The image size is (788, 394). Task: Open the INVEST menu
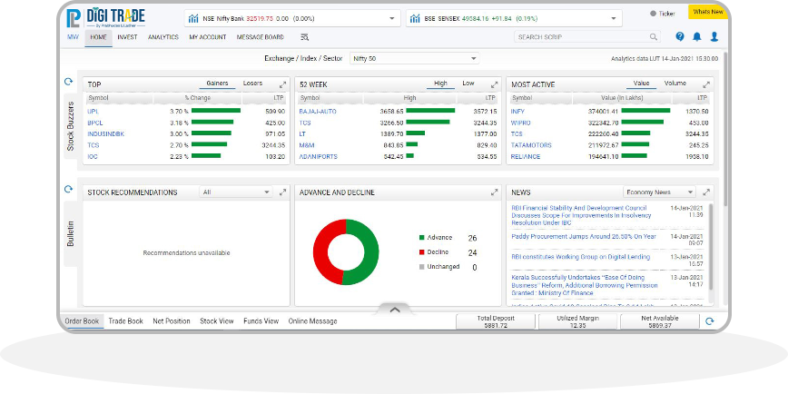pos(127,37)
